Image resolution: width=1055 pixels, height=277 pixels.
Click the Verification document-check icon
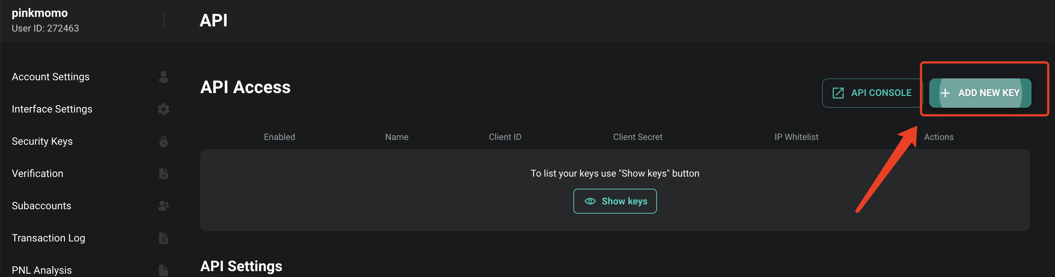pos(163,173)
